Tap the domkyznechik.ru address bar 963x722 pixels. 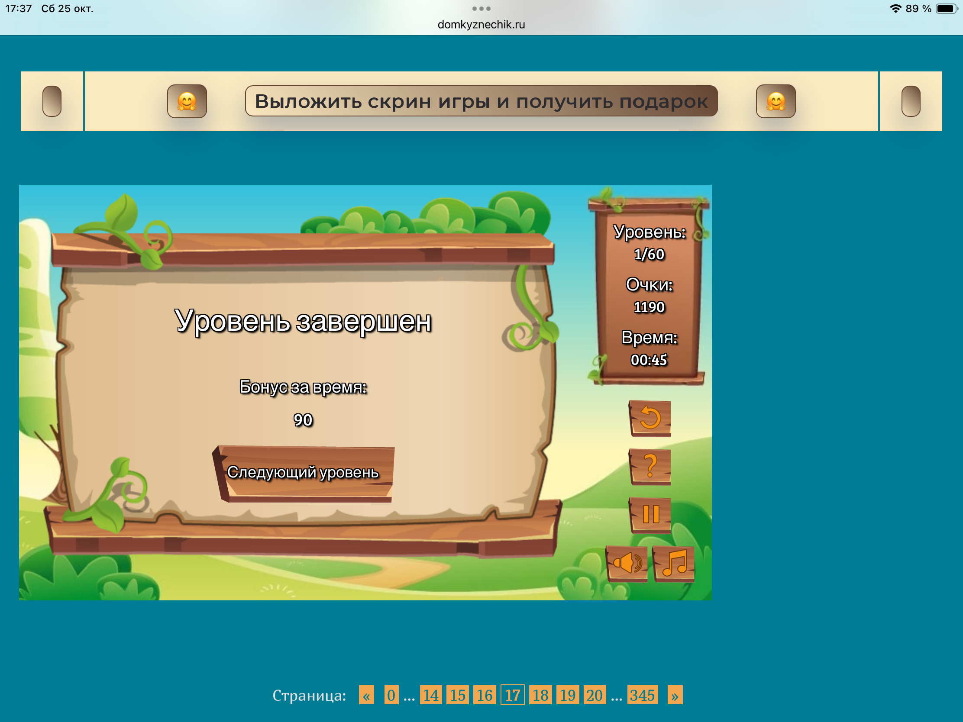[x=481, y=24]
